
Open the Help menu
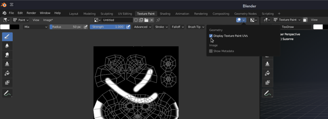point(57,13)
